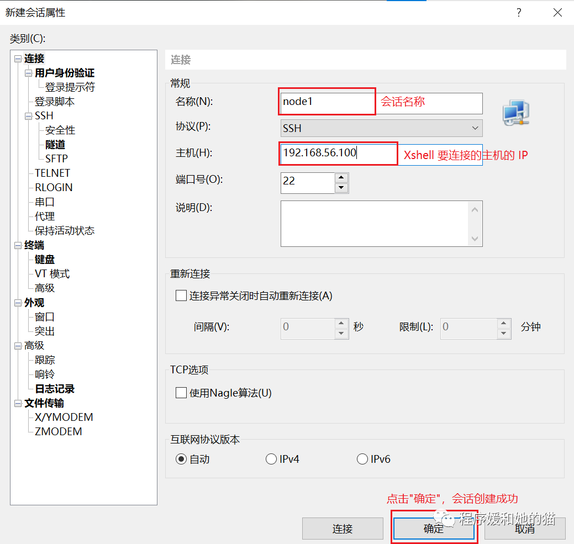Select the IPv4 radio button
The height and width of the screenshot is (544, 574).
point(271,459)
